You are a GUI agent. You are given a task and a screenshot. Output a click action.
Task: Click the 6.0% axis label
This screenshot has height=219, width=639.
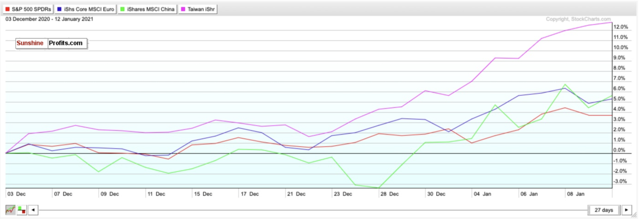click(619, 88)
